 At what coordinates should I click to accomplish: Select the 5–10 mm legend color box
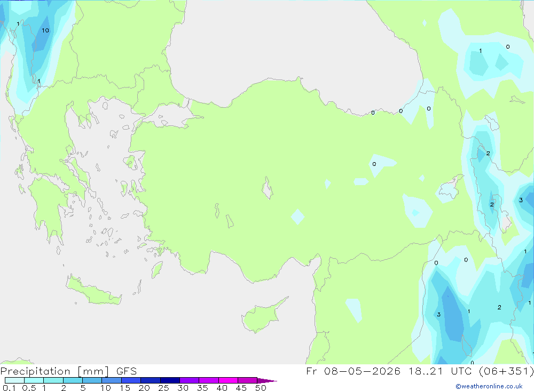(92, 380)
